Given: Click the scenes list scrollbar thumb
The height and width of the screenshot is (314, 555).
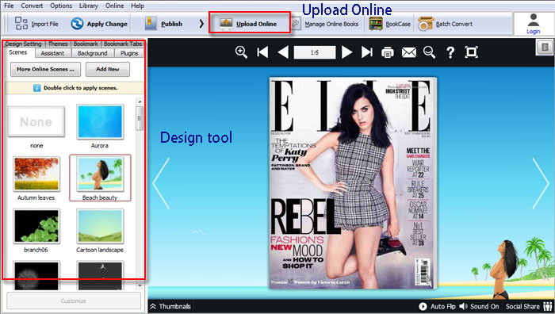Looking at the screenshot, I should pyautogui.click(x=140, y=118).
